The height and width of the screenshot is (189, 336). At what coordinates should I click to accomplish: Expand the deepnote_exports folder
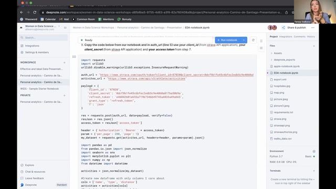285,60
